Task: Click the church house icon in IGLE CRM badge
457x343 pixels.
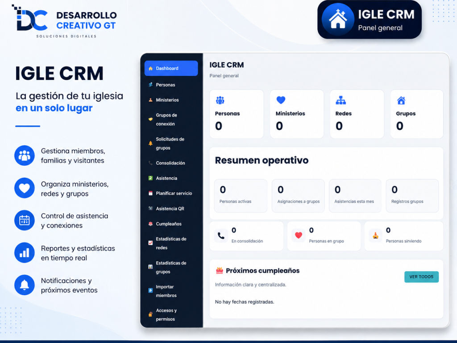Action: click(338, 19)
